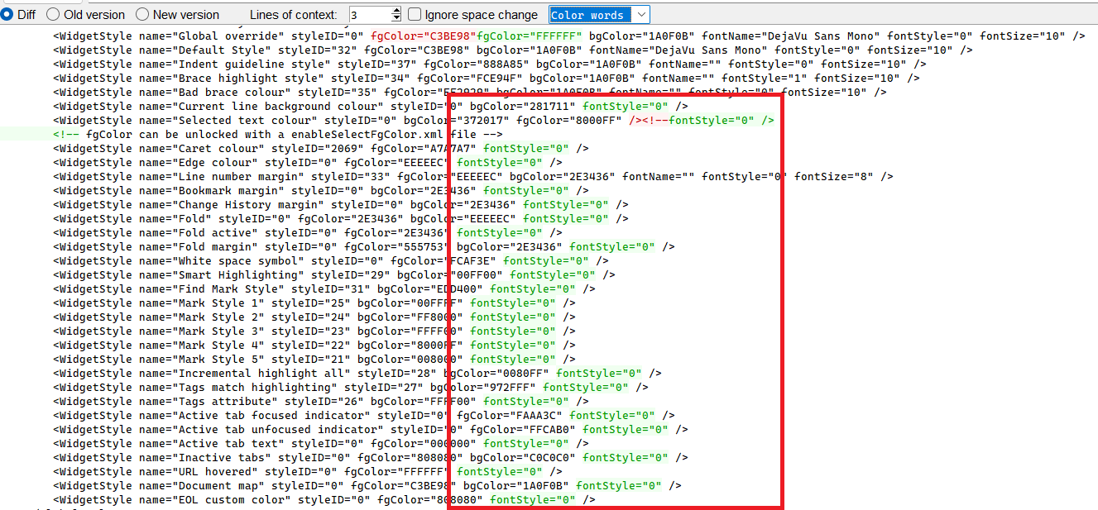
Task: Select the Bookmark margin WidgetStyle entry
Action: click(207, 190)
